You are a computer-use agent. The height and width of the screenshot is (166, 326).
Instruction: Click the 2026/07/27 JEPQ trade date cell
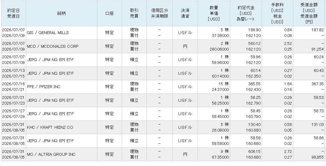[x=13, y=111]
